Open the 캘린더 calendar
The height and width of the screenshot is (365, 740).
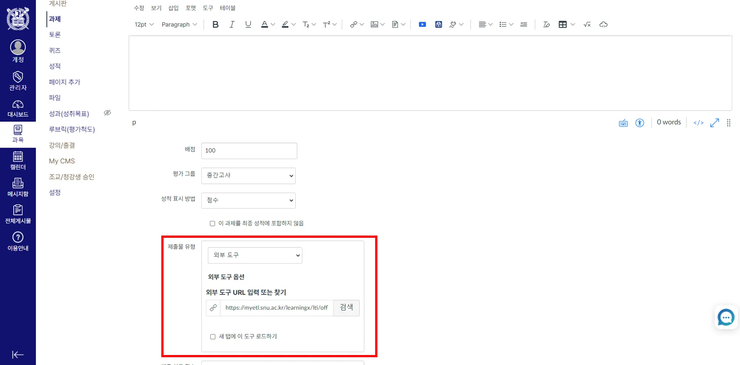(18, 160)
